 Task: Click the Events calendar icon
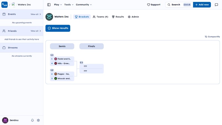(4, 14)
